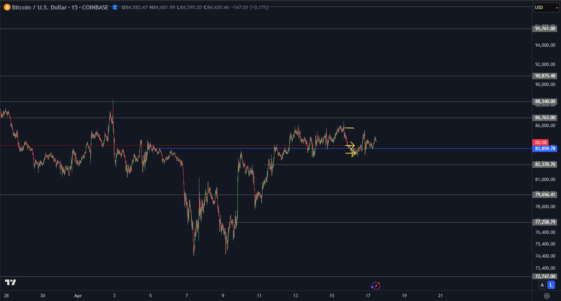Click the blue 83,859.78 current price label

click(545, 149)
